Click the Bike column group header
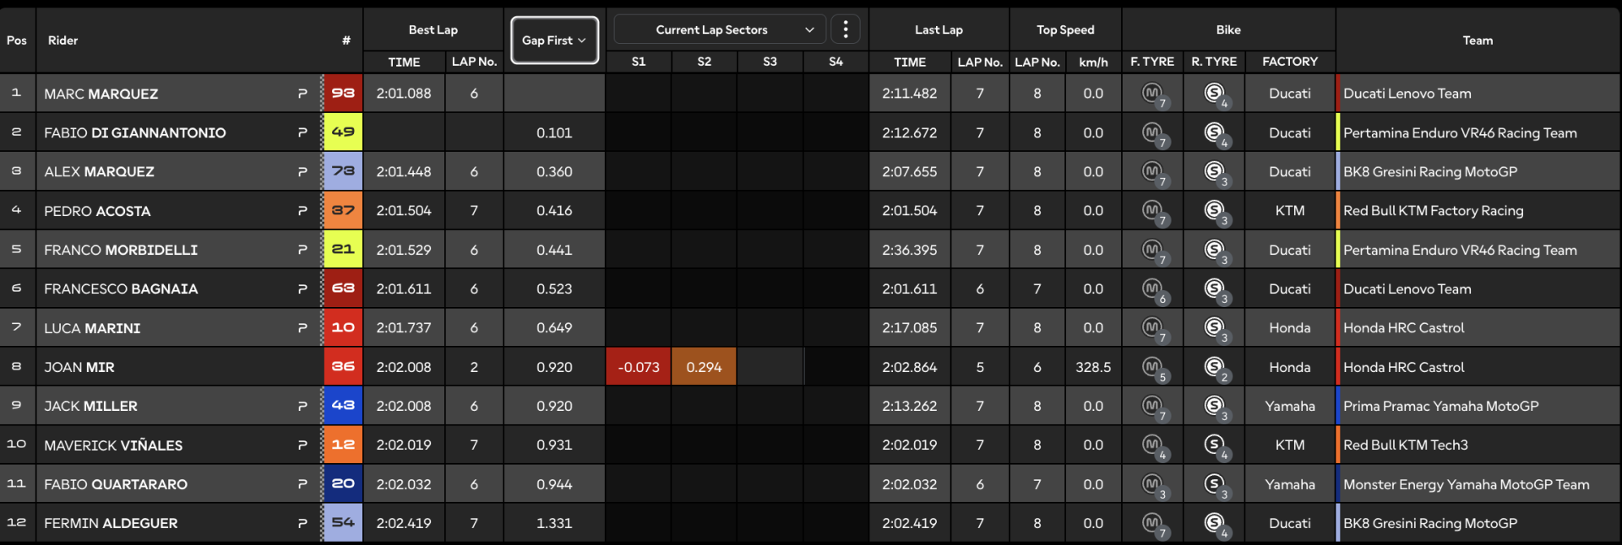The height and width of the screenshot is (545, 1622). pyautogui.click(x=1228, y=30)
